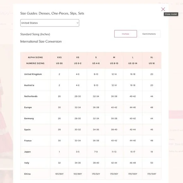183x183 pixels.
Task: Click Germany XS cell 28-30
Action: coord(78,118)
